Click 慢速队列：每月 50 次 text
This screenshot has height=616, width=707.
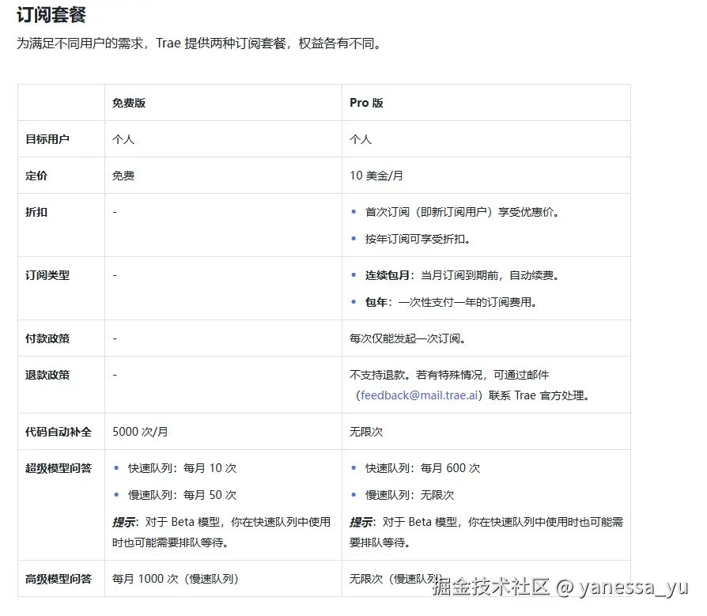[x=182, y=495]
